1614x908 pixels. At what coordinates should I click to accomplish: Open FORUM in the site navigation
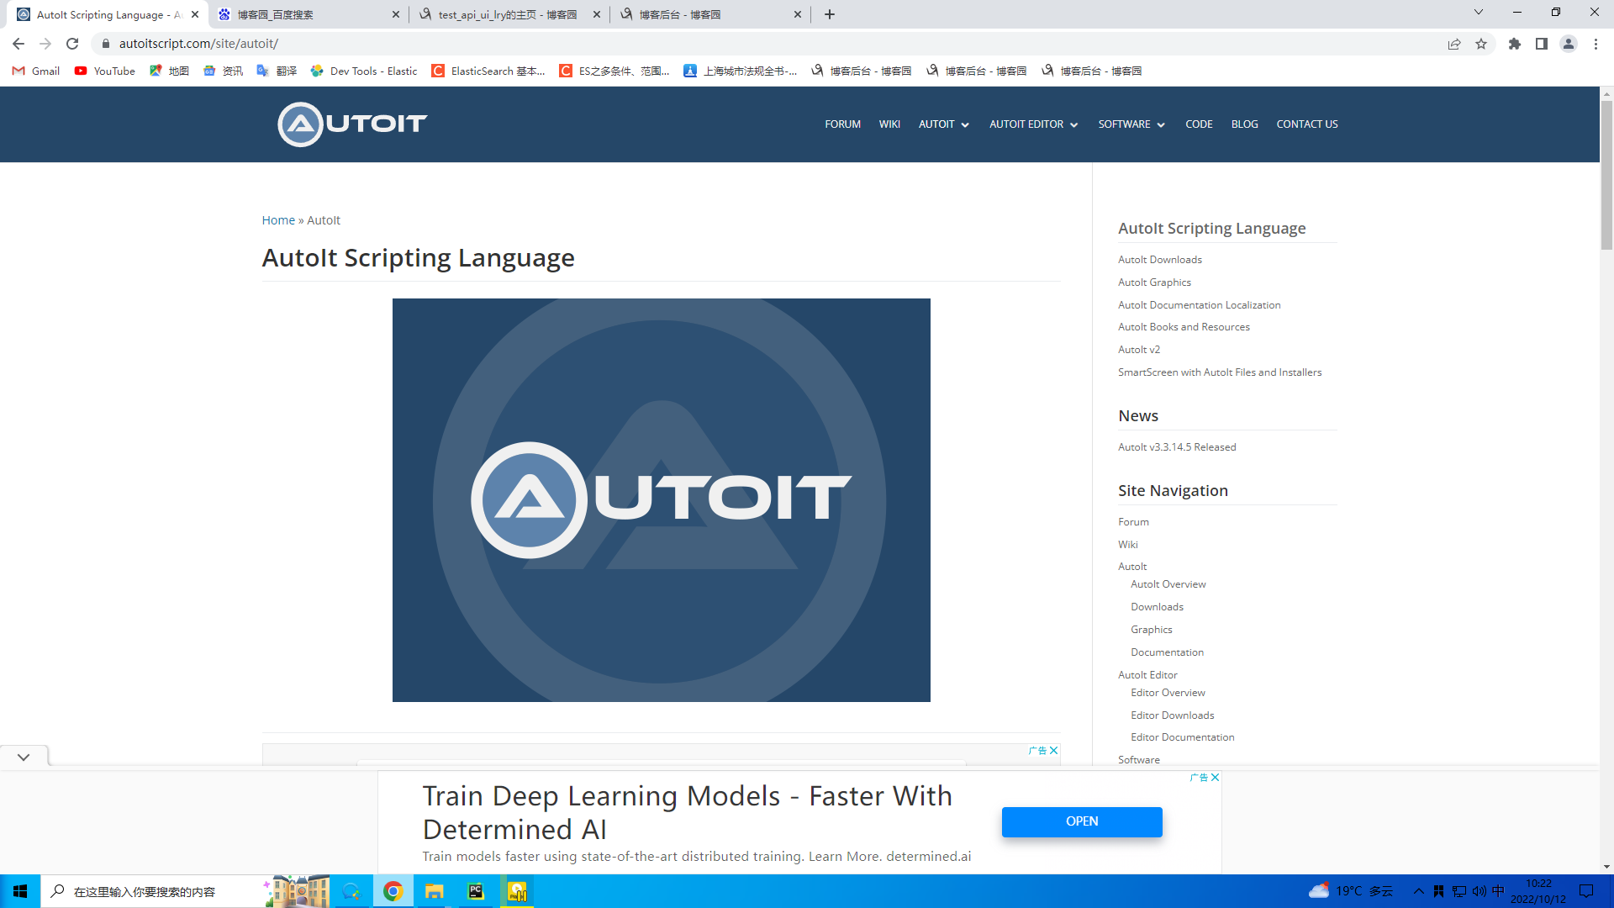coord(842,124)
